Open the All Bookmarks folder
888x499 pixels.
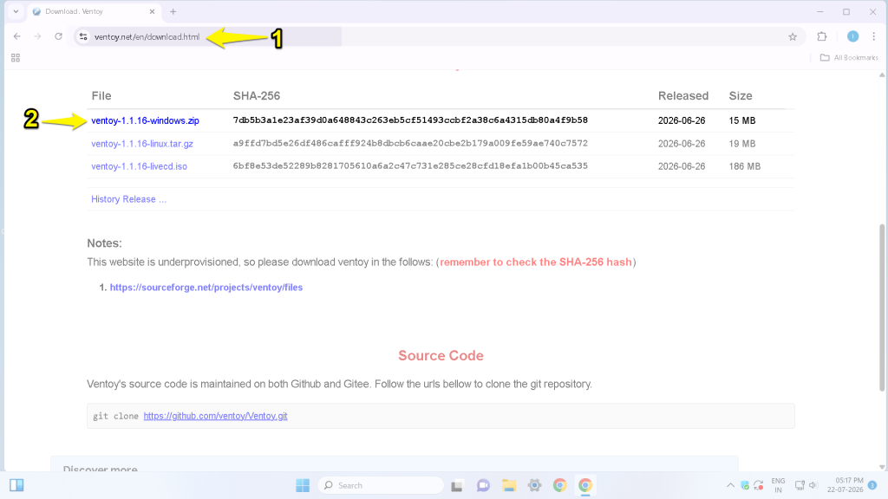click(849, 58)
